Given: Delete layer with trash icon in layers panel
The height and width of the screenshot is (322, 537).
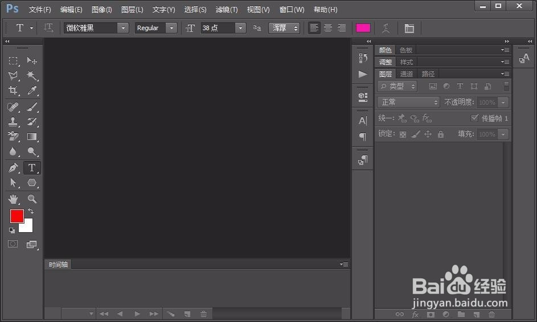Looking at the screenshot, I should [492, 314].
